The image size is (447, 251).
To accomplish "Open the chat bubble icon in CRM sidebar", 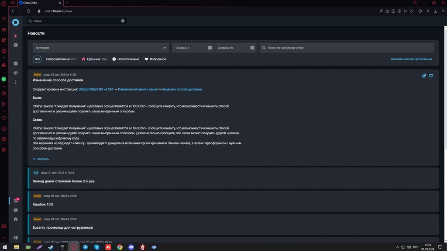I will click(x=16, y=210).
